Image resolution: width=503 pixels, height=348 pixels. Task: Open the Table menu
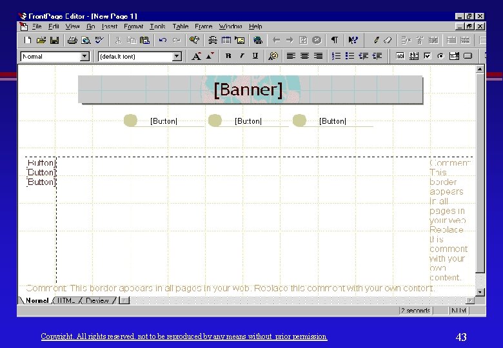(x=181, y=26)
